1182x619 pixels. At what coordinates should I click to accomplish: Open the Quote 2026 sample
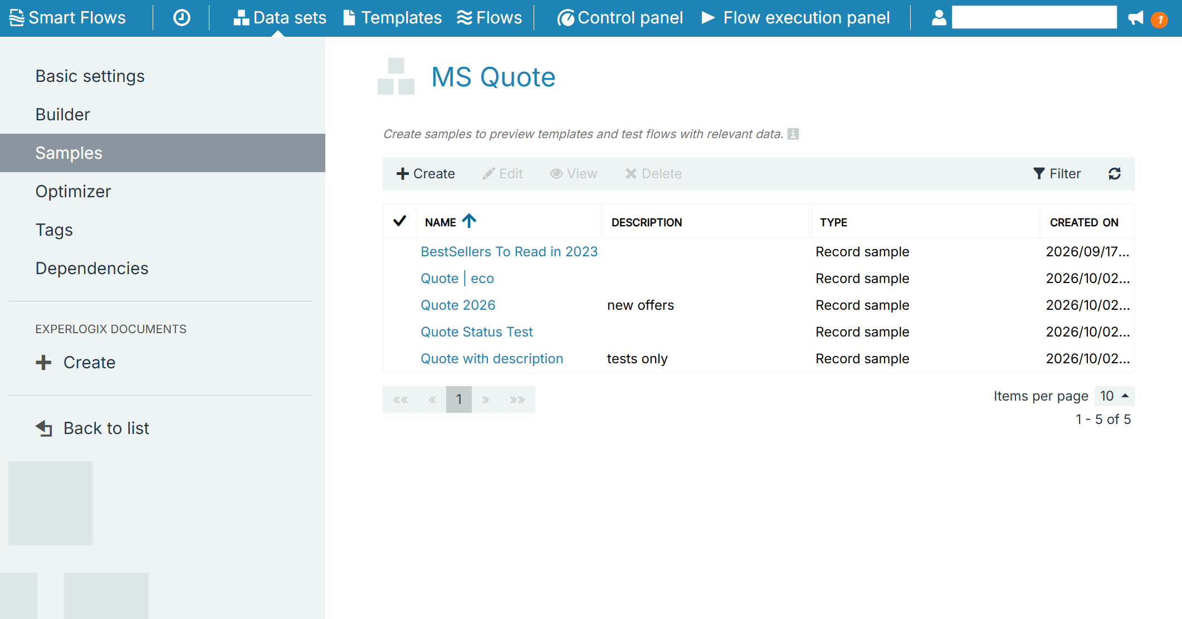click(x=458, y=305)
